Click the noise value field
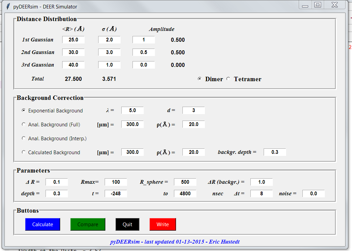352x251 pixels. [x=313, y=194]
